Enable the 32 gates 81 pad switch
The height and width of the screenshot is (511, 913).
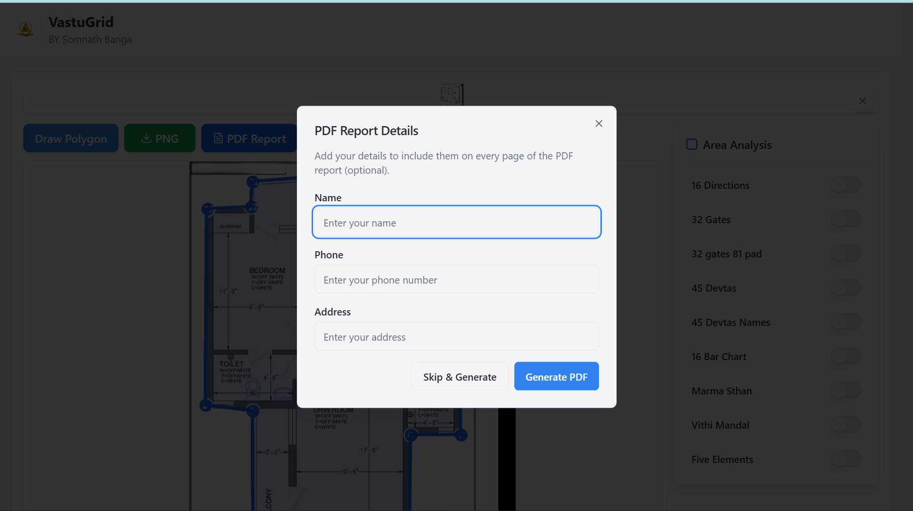[846, 254]
